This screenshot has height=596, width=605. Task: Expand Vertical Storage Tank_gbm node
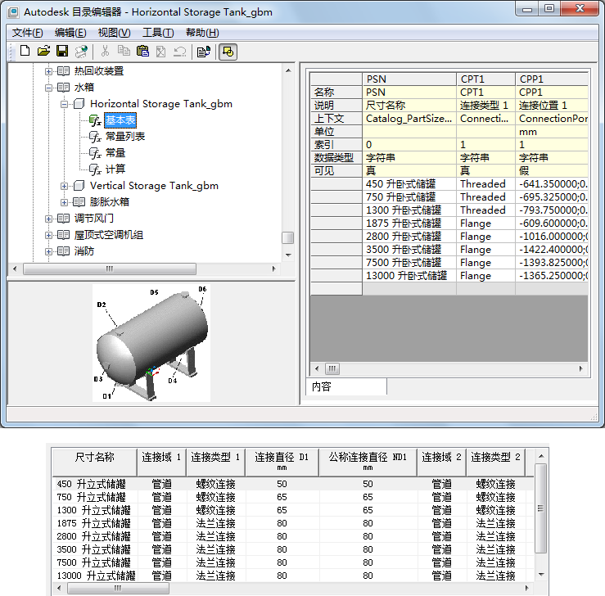(x=65, y=186)
